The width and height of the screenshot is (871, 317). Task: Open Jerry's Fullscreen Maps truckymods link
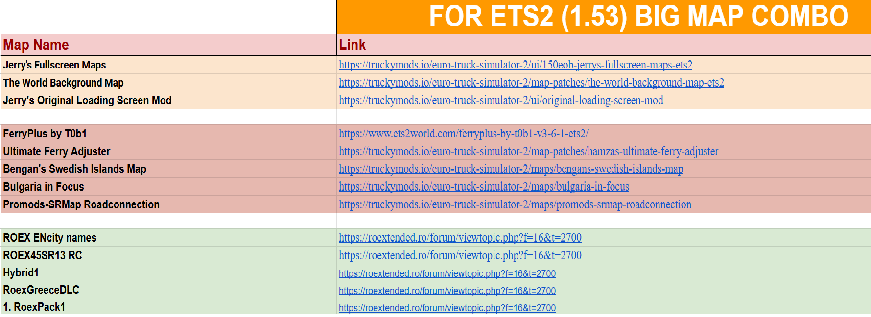(x=515, y=65)
